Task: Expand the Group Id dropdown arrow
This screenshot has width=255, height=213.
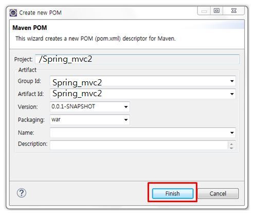Action: pos(232,81)
